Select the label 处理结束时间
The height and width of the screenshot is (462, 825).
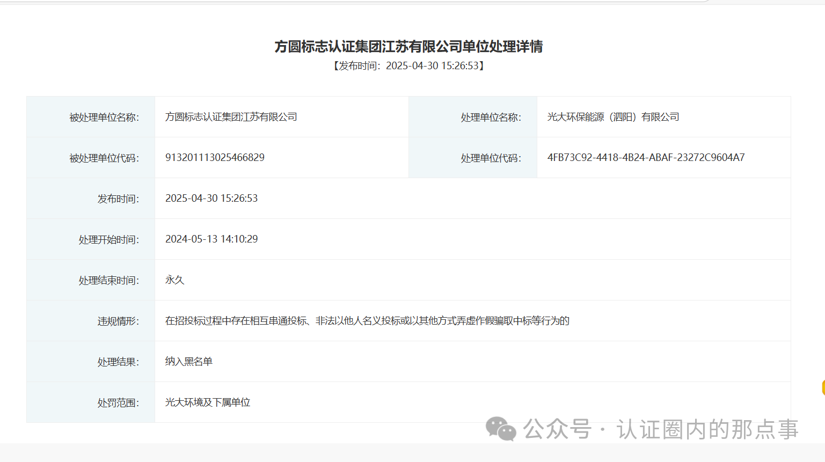(109, 280)
